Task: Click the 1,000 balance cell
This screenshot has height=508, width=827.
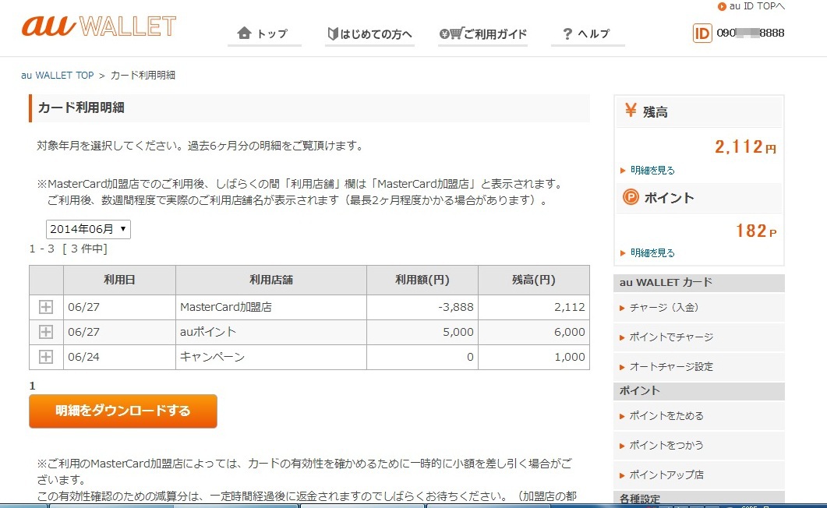Action: pyautogui.click(x=534, y=357)
